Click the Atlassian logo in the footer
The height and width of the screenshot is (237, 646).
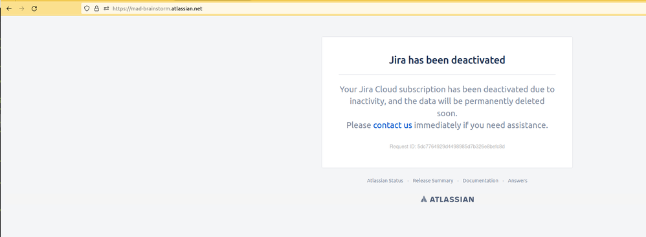447,199
